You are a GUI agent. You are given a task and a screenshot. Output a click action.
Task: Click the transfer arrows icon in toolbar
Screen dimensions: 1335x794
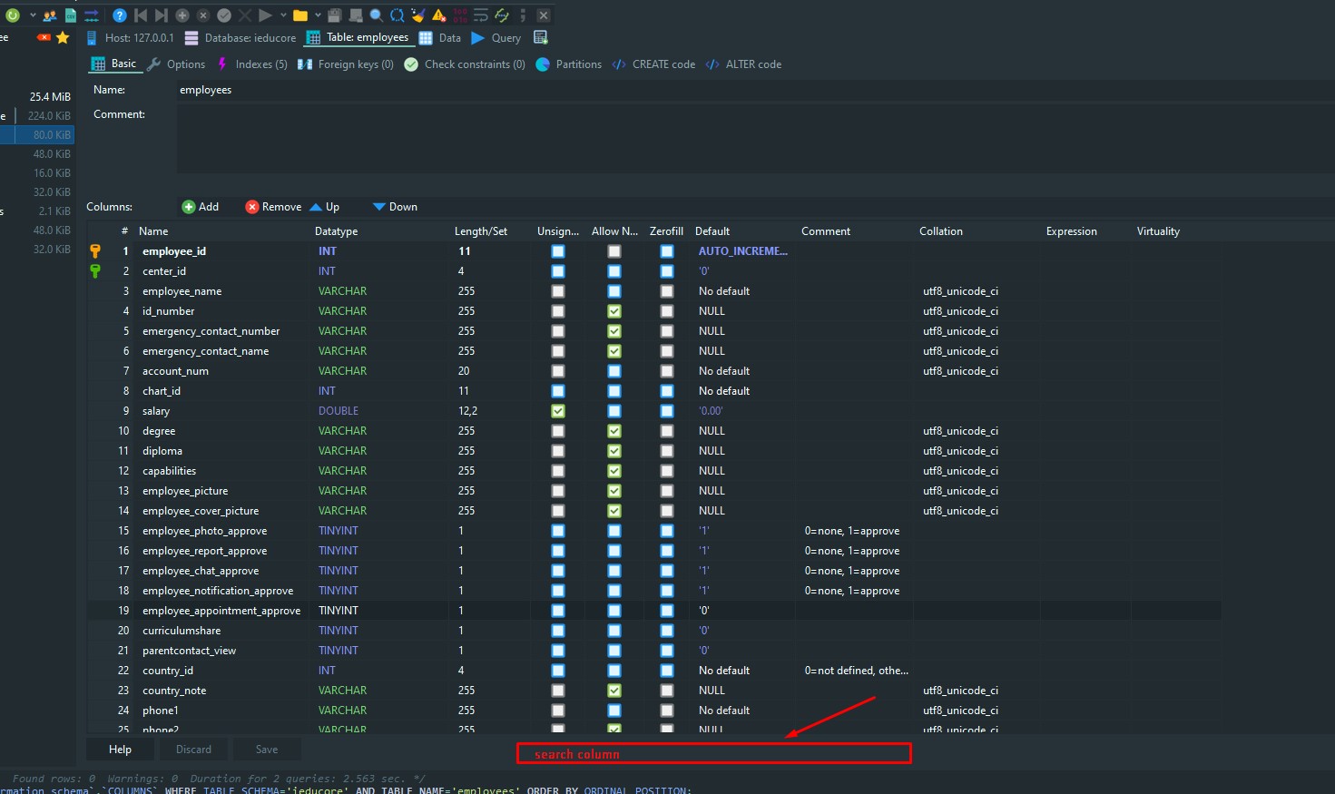[x=92, y=15]
